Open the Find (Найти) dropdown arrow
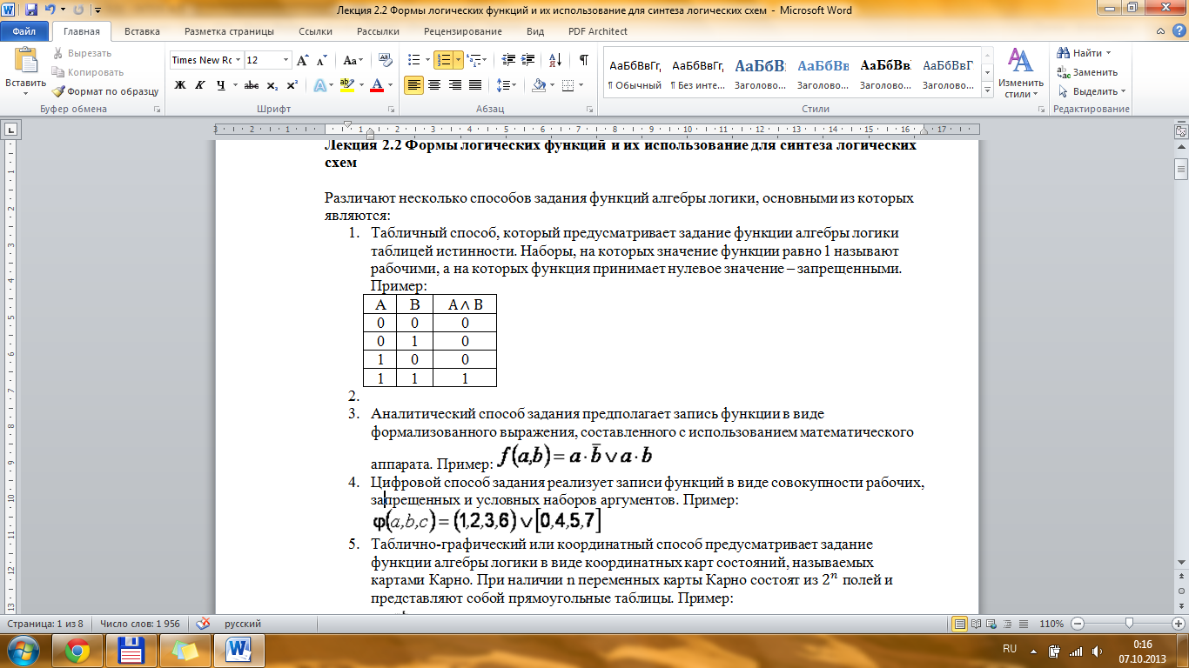Image resolution: width=1189 pixels, height=668 pixels. [x=1108, y=53]
